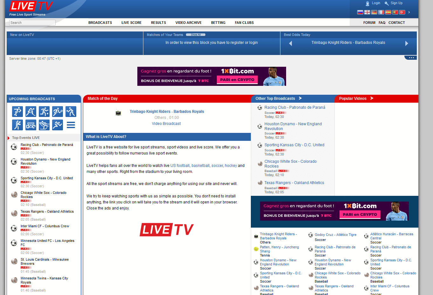Switch language with the German flag
Screen dimensions: 433x295
pyautogui.click(x=374, y=12)
